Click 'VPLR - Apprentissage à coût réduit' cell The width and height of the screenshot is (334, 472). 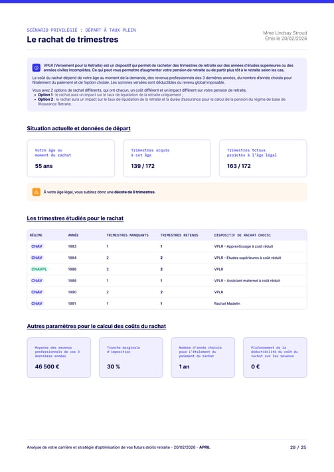click(x=244, y=246)
